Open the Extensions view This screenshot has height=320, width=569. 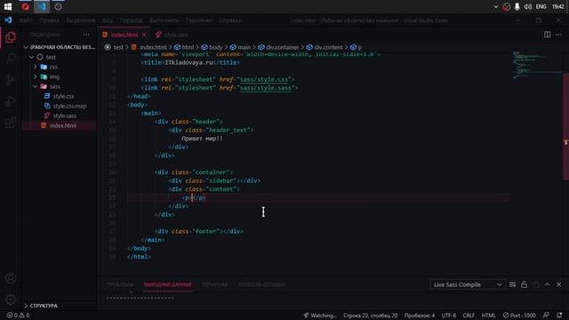point(11,123)
